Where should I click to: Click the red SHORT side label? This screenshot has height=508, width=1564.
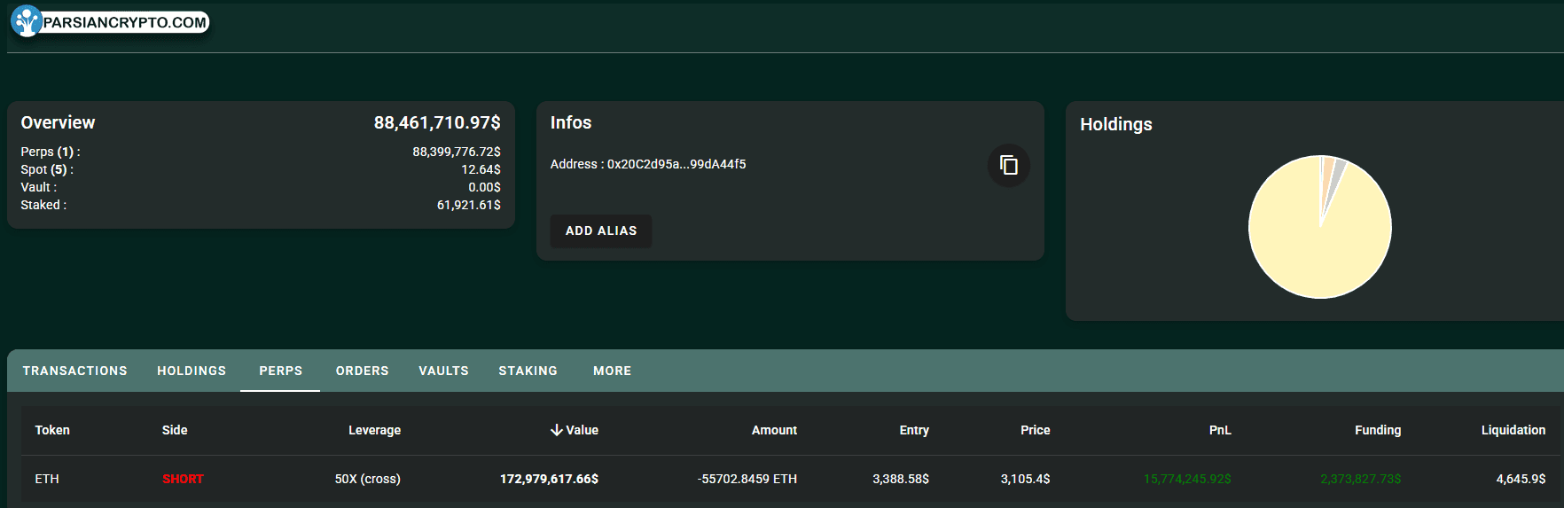(183, 479)
